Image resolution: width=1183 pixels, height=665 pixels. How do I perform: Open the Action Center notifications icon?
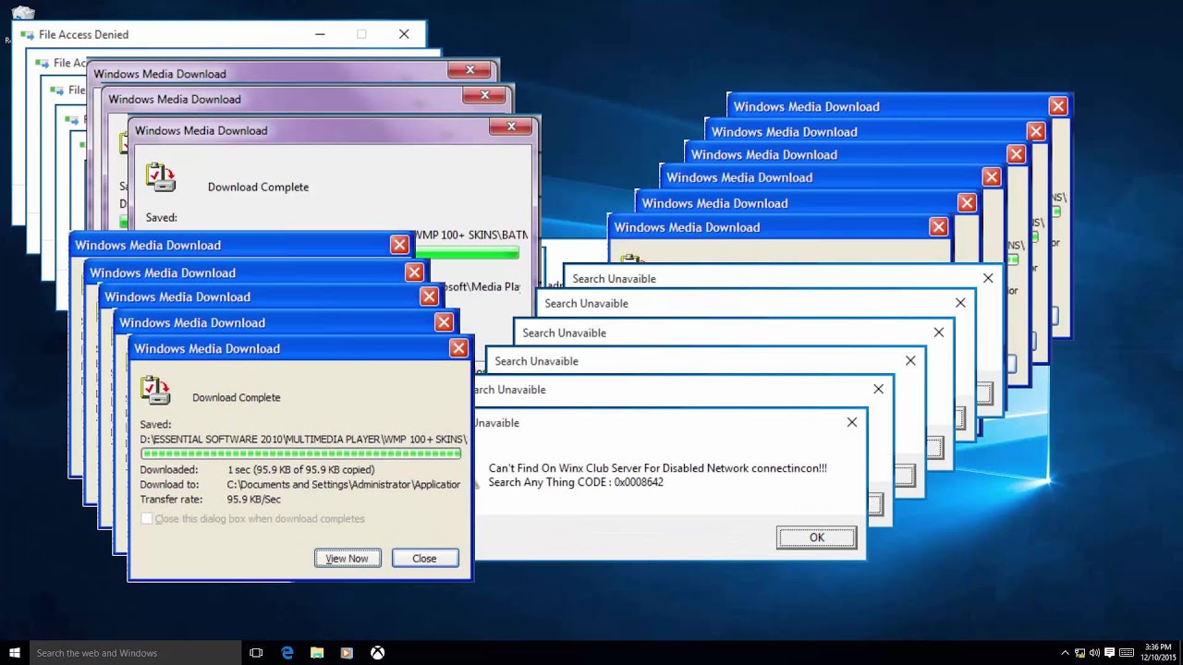(x=1110, y=653)
